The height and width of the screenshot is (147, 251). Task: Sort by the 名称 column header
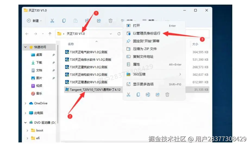71,44
